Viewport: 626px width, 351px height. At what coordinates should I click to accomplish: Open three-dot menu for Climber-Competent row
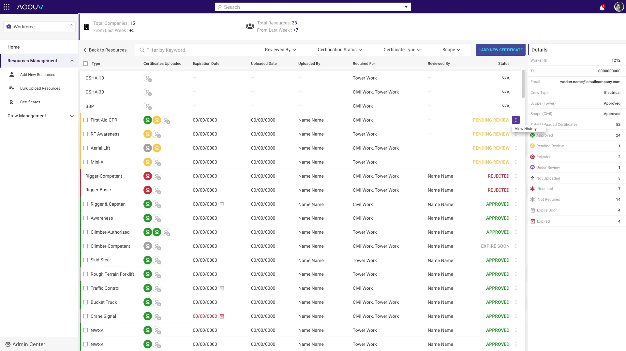coord(516,246)
